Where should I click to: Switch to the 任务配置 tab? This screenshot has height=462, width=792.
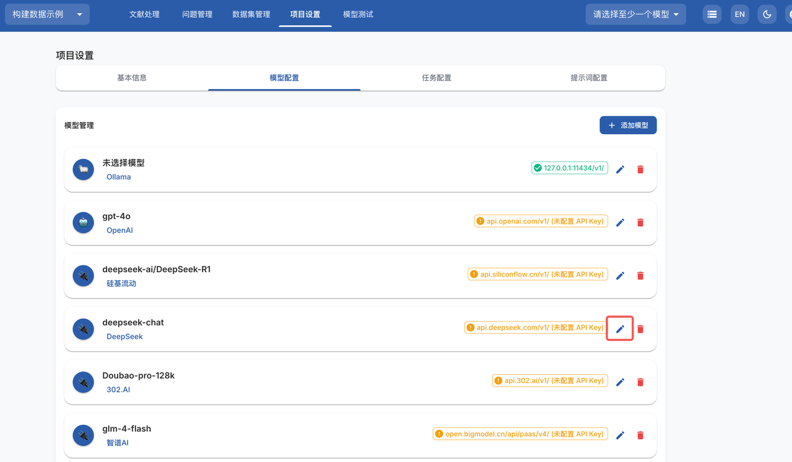click(436, 78)
